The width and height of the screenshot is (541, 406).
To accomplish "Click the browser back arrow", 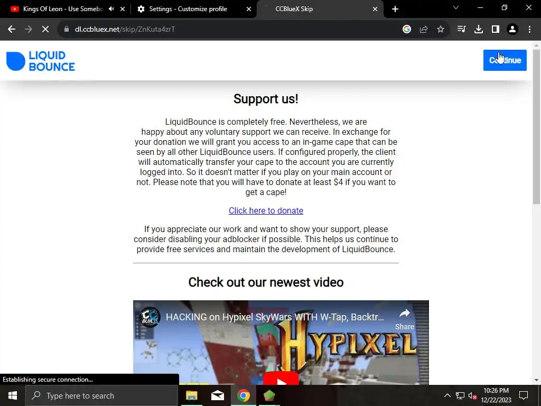I will (x=12, y=30).
